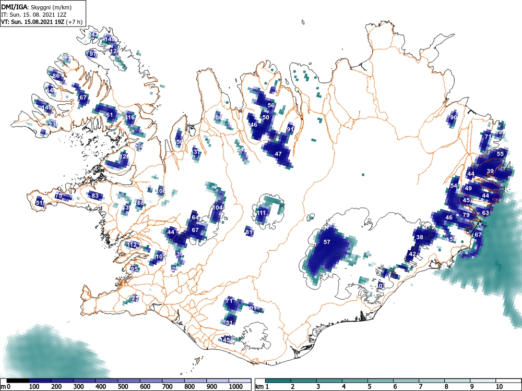Pick the 5 km teal legend swatch
Screen dimensions: 522x391
click(381, 381)
